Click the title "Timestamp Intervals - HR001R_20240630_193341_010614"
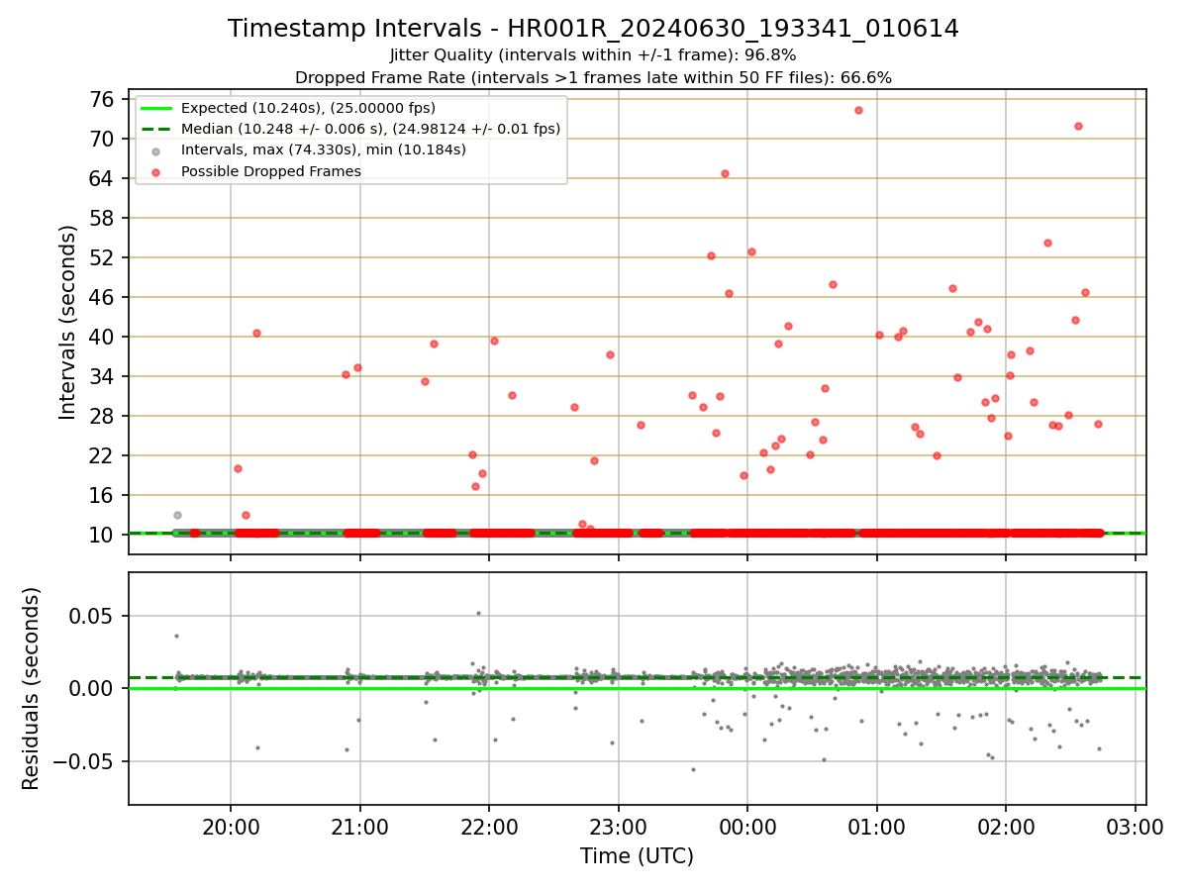 click(593, 29)
